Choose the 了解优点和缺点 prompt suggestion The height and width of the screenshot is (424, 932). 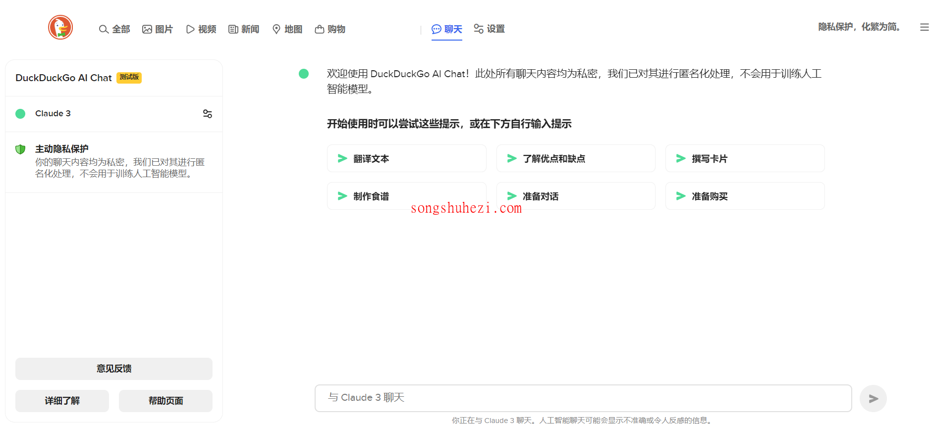[576, 158]
